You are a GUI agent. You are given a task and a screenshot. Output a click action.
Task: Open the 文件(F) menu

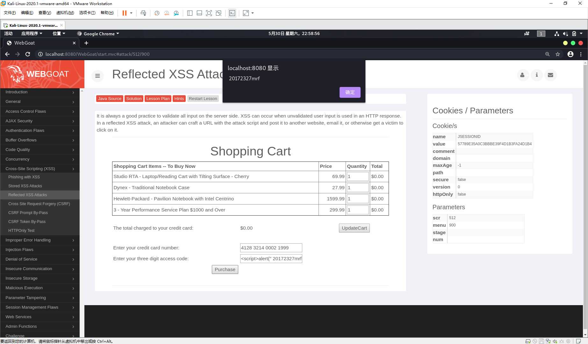pos(10,13)
